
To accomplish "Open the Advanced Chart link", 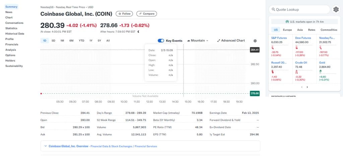I will point(231,41).
